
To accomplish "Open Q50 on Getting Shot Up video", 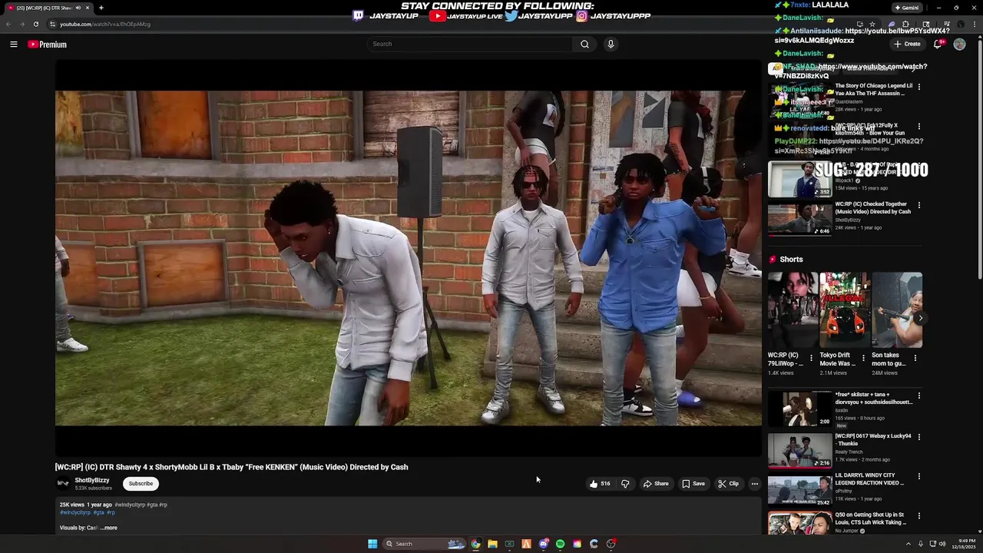I will (x=799, y=523).
